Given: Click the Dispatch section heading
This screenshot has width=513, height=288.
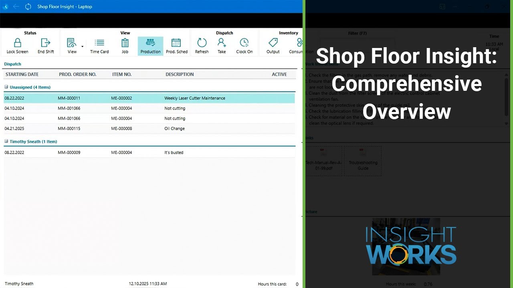Looking at the screenshot, I should (12, 64).
